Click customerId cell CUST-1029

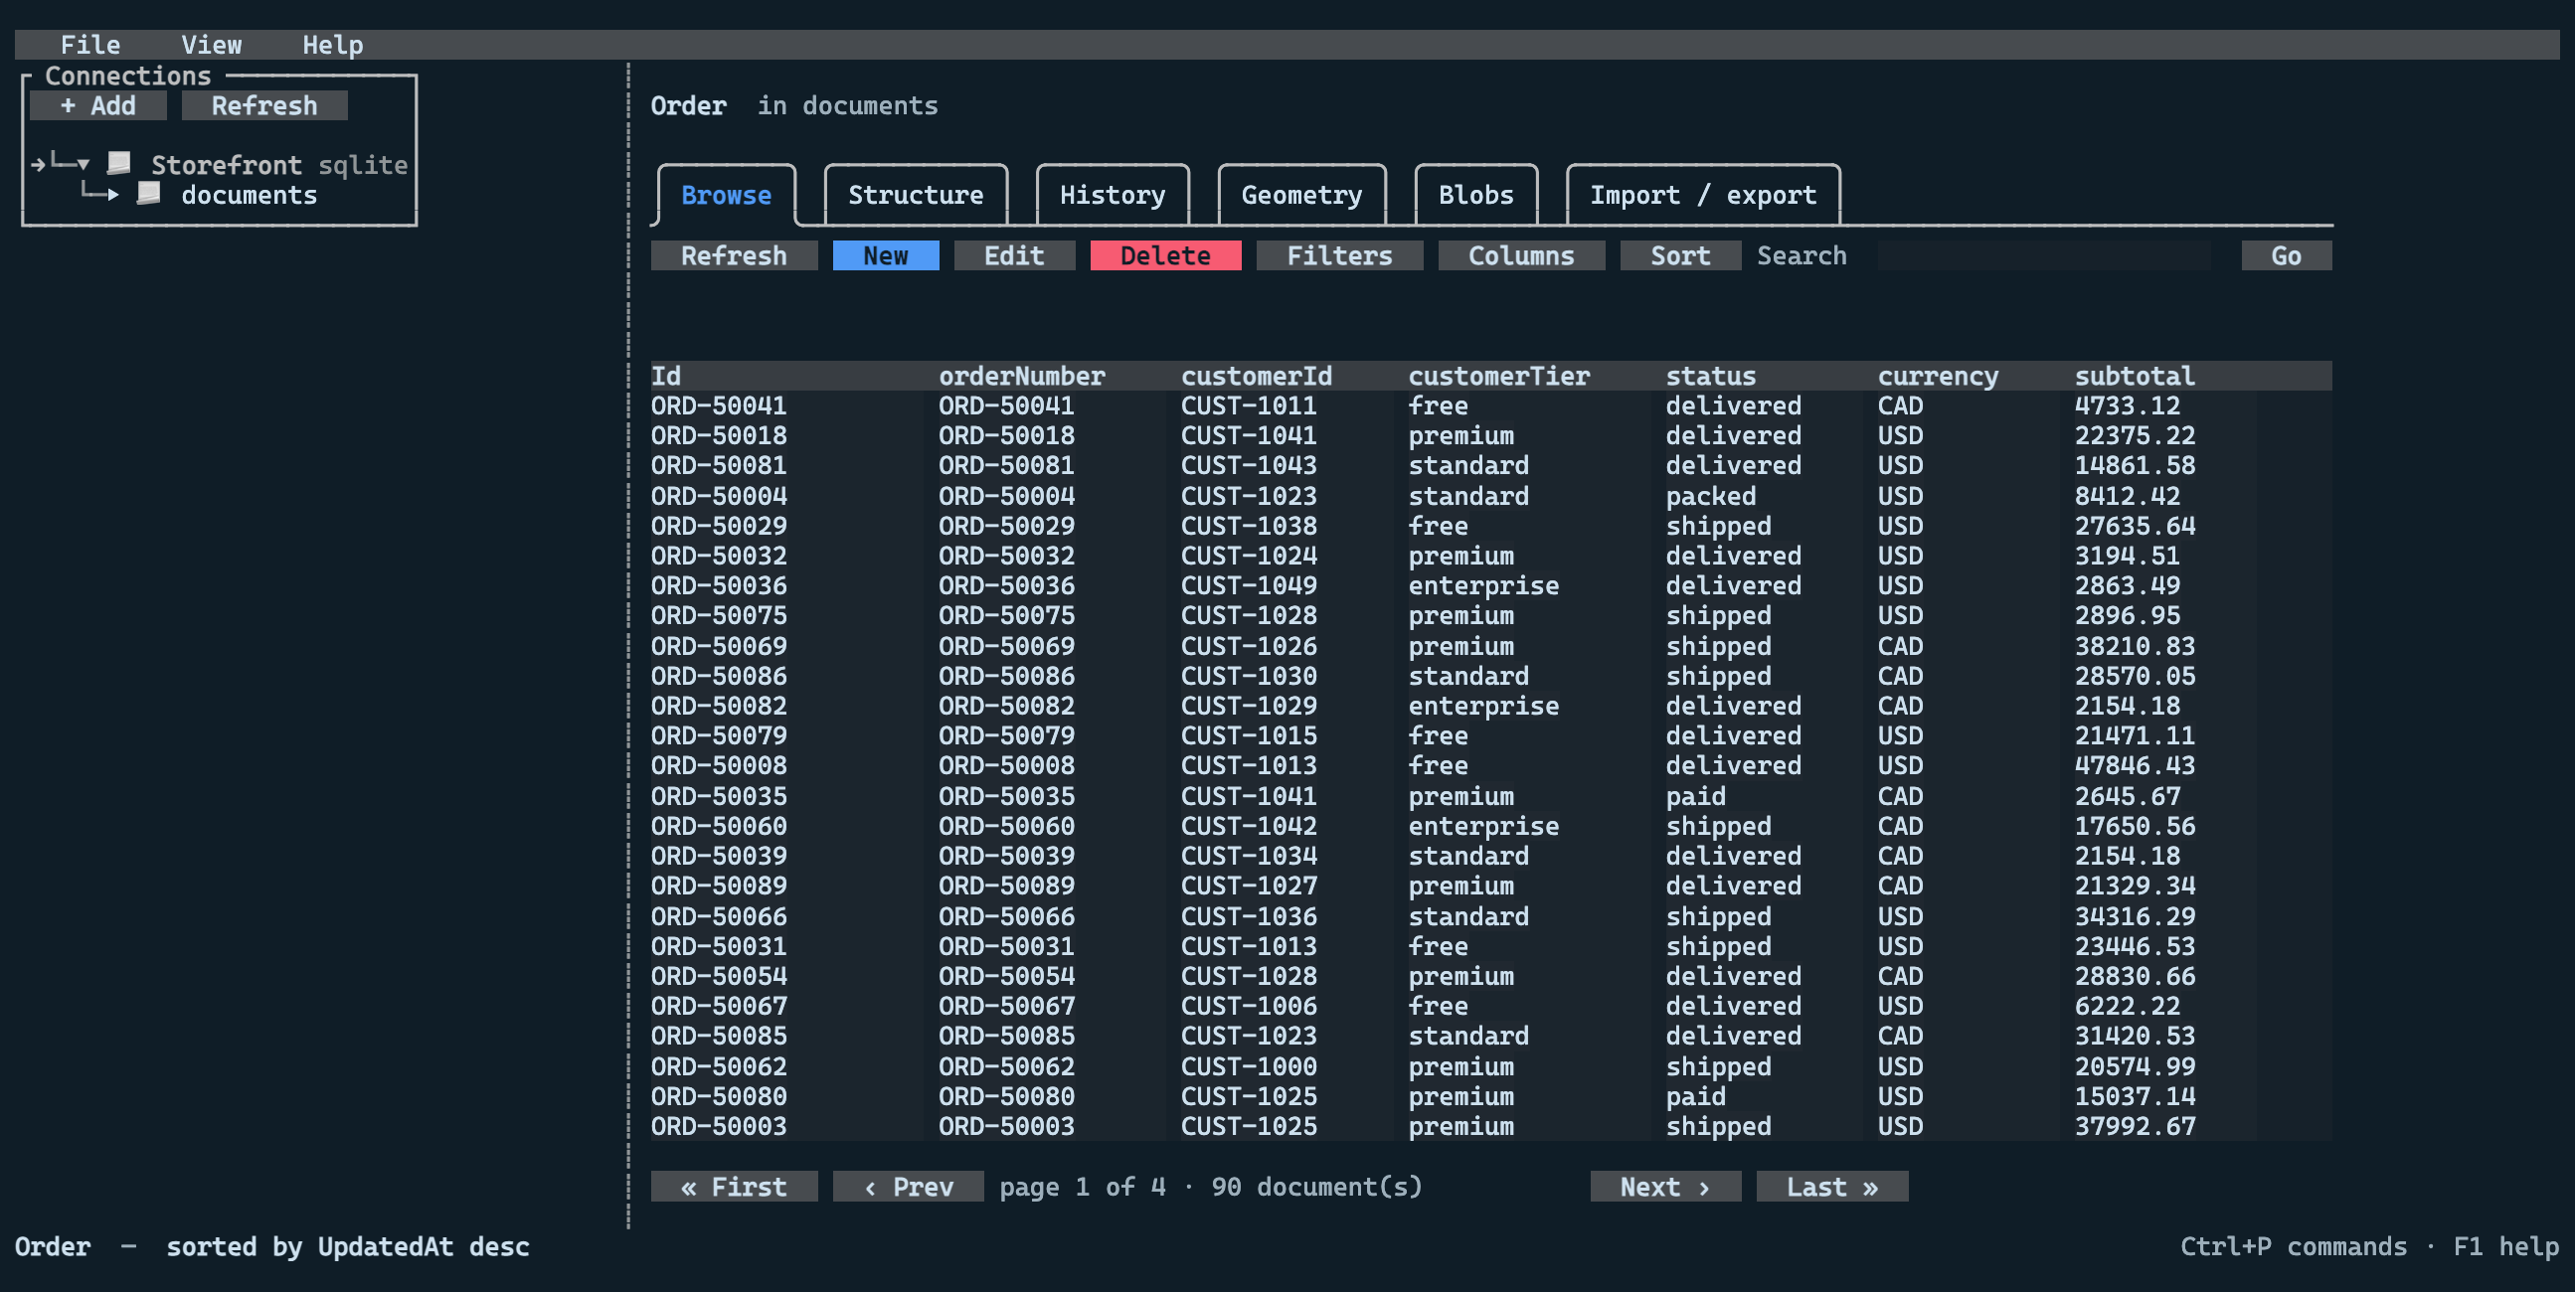coord(1249,707)
